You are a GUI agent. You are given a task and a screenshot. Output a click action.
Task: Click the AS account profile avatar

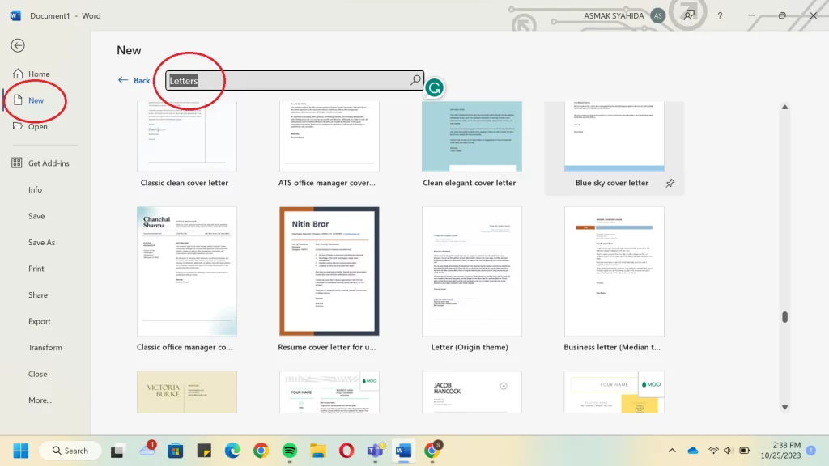pos(658,15)
